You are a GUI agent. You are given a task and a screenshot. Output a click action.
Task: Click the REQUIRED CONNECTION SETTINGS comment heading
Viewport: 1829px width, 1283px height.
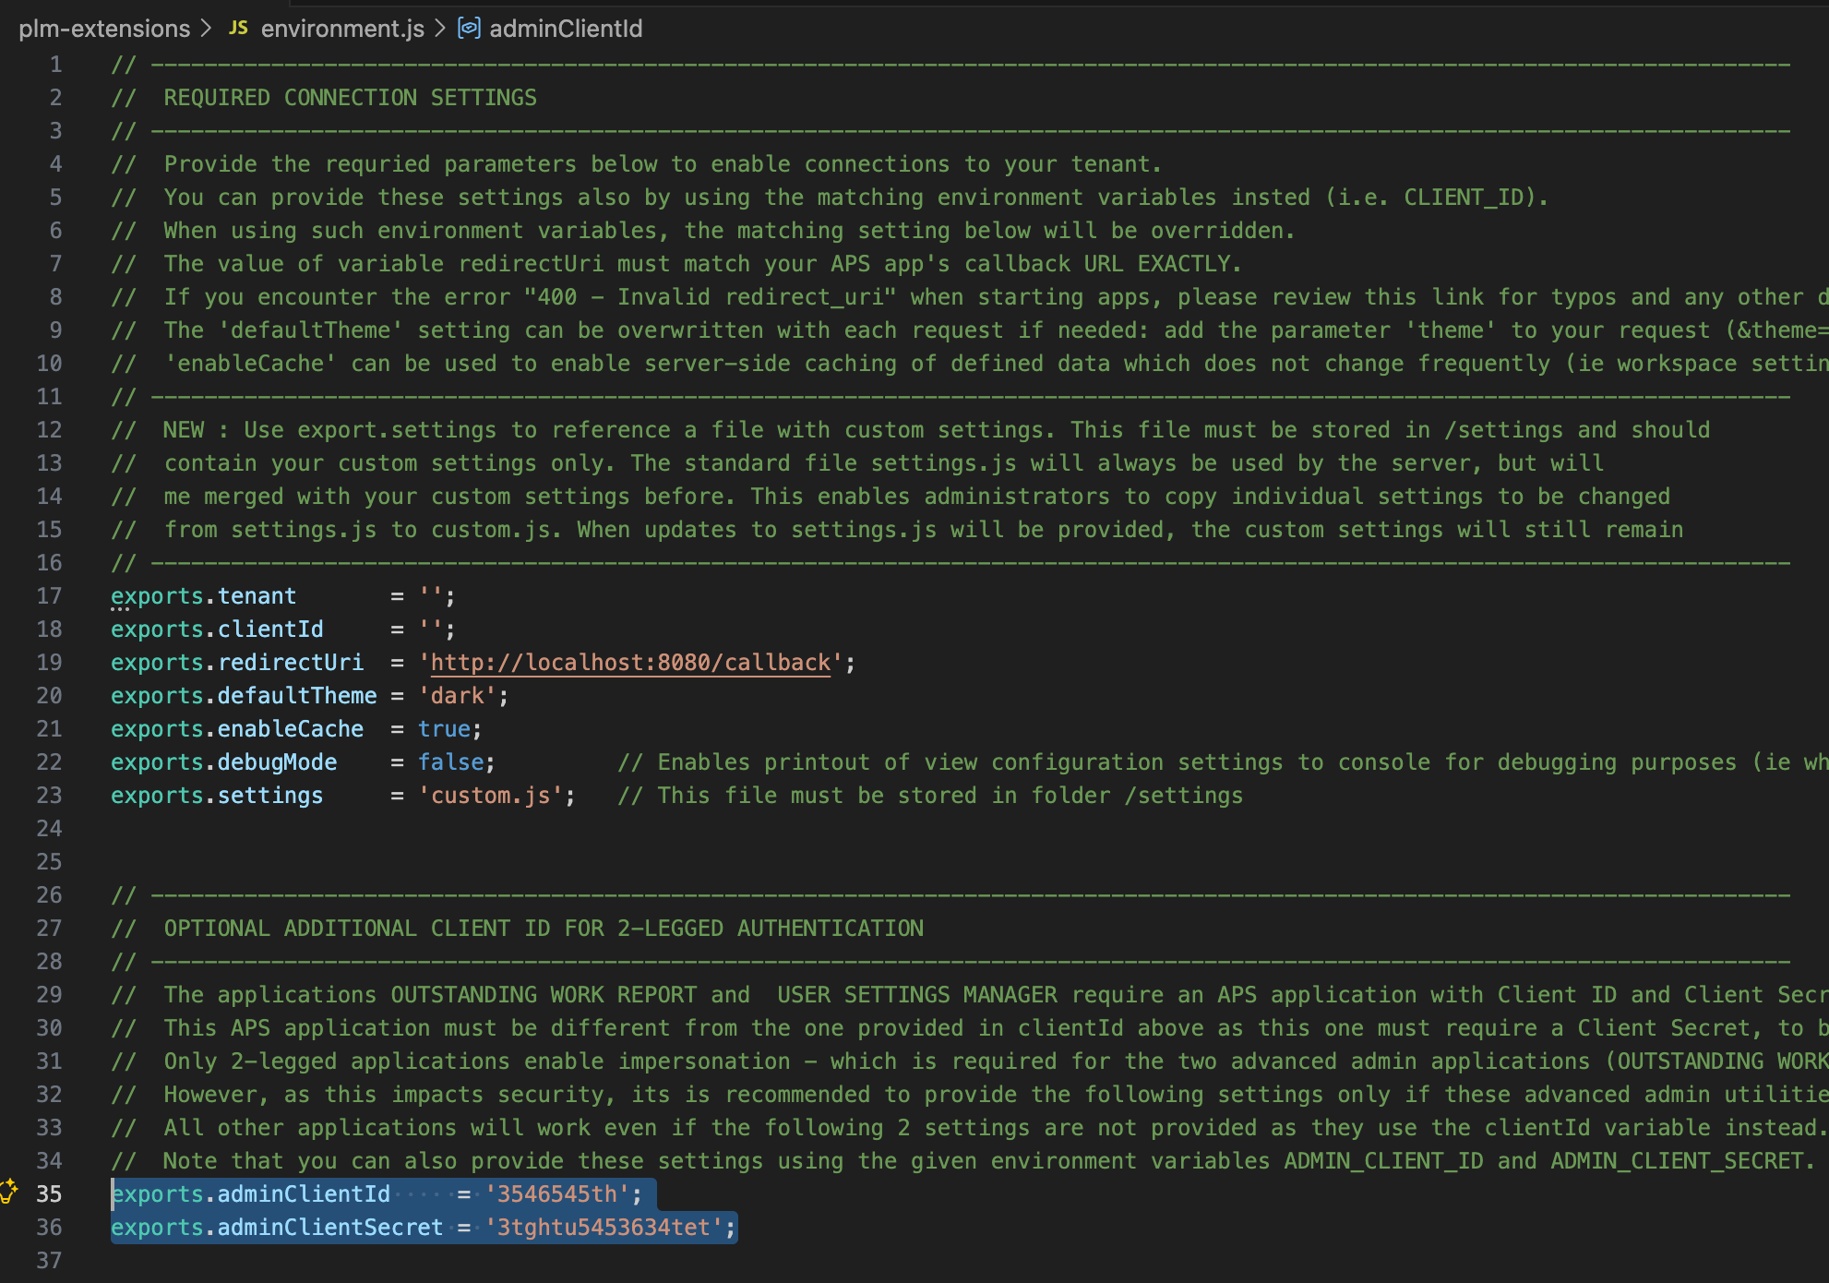(350, 98)
